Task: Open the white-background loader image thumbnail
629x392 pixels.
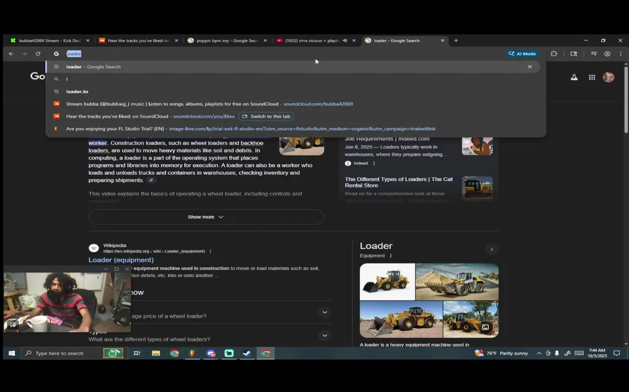Action: pyautogui.click(x=387, y=282)
